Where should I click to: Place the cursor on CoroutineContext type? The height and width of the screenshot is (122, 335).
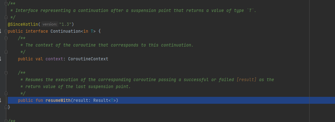[88, 59]
